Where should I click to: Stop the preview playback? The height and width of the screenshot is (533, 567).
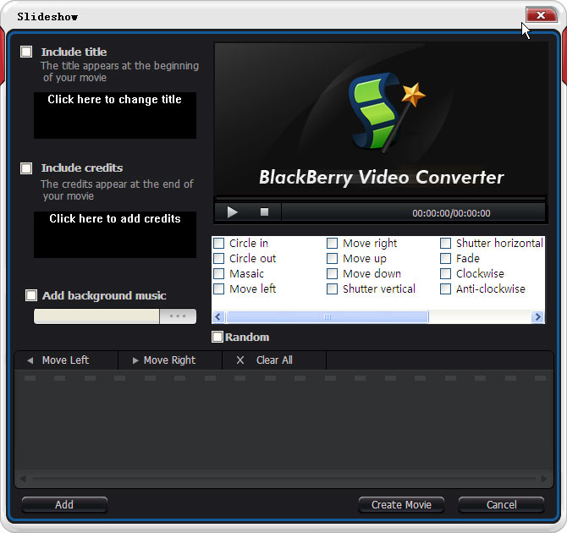[x=264, y=212]
